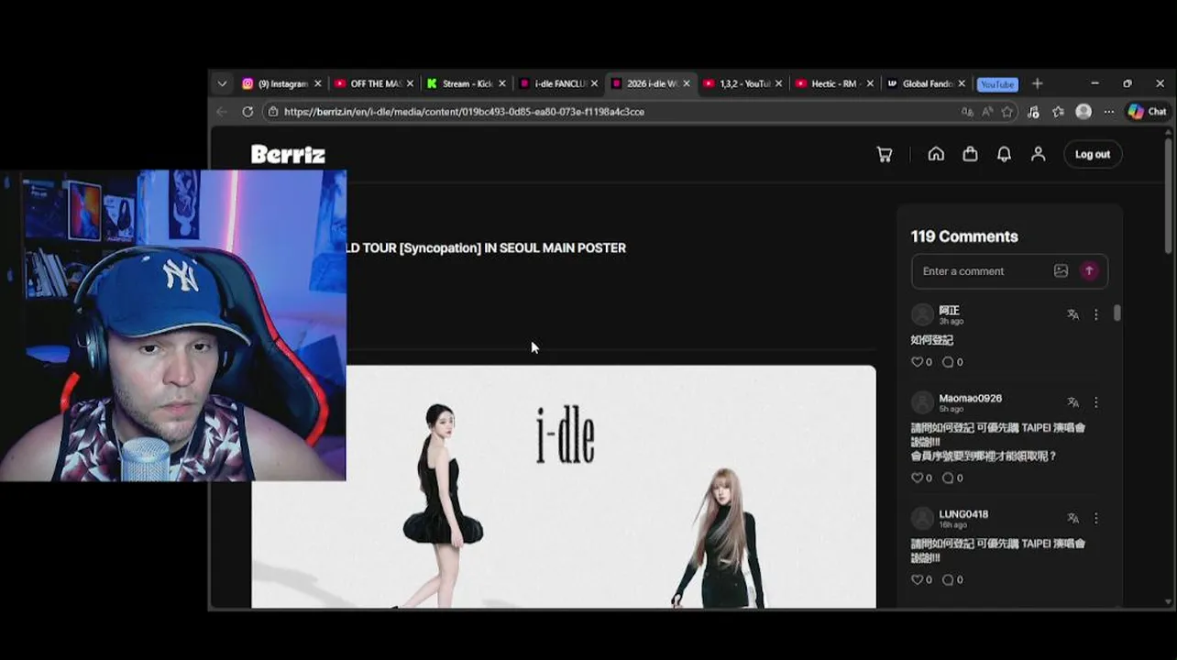Click the page scrollbar down arrow
This screenshot has width=1177, height=660.
[x=1168, y=602]
